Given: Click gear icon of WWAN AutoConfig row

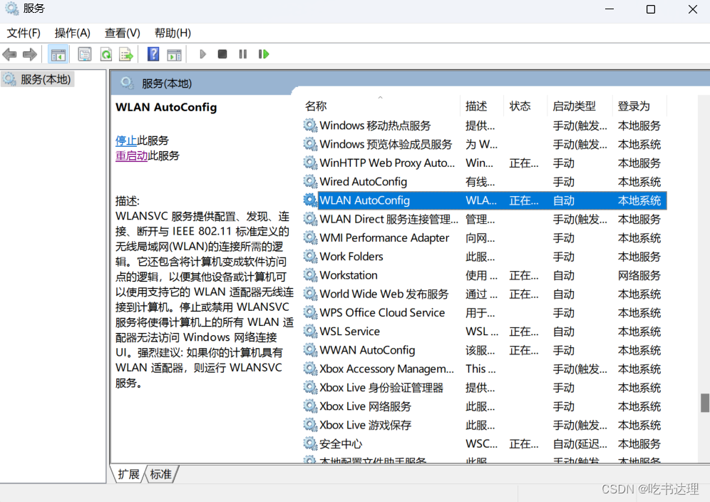Looking at the screenshot, I should [310, 350].
